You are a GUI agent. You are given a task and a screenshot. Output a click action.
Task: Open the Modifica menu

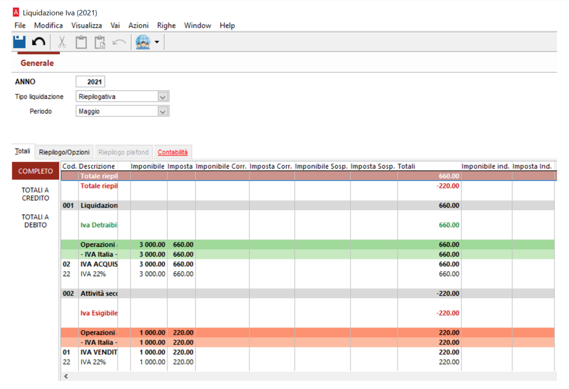point(48,25)
